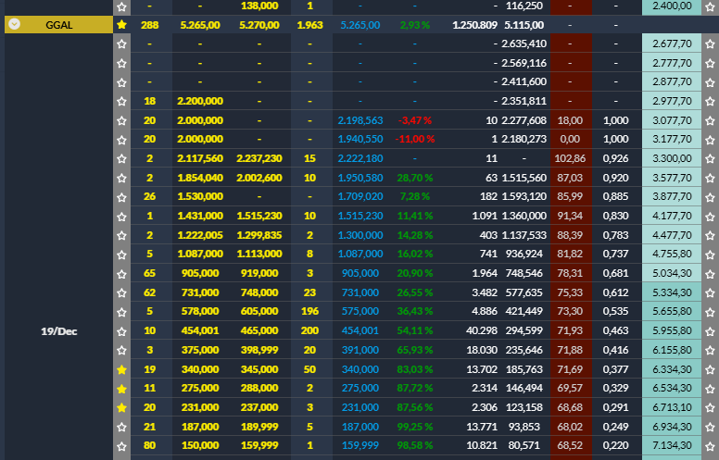The height and width of the screenshot is (460, 719).
Task: Click theoretical value 2.635,410
Action: click(524, 44)
